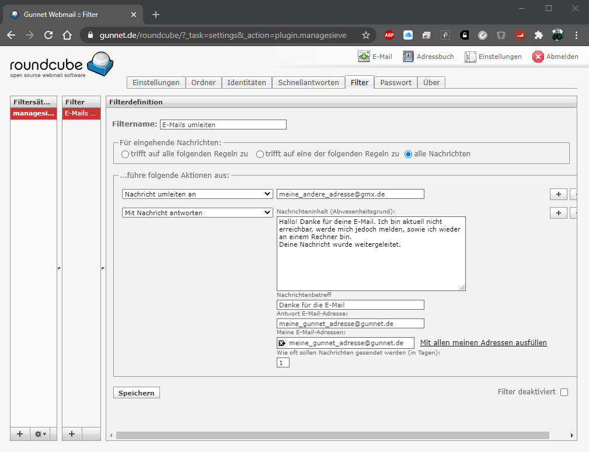Open the Chrome three-dot menu
The width and height of the screenshot is (589, 452).
point(576,36)
